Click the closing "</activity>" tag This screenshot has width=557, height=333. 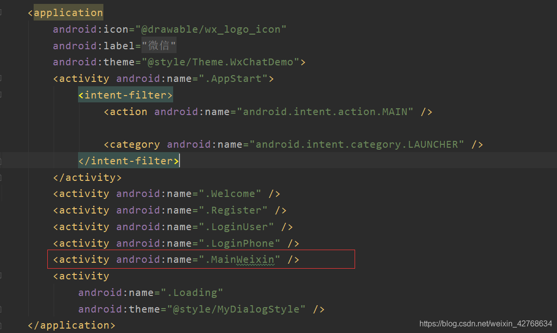[x=87, y=177]
